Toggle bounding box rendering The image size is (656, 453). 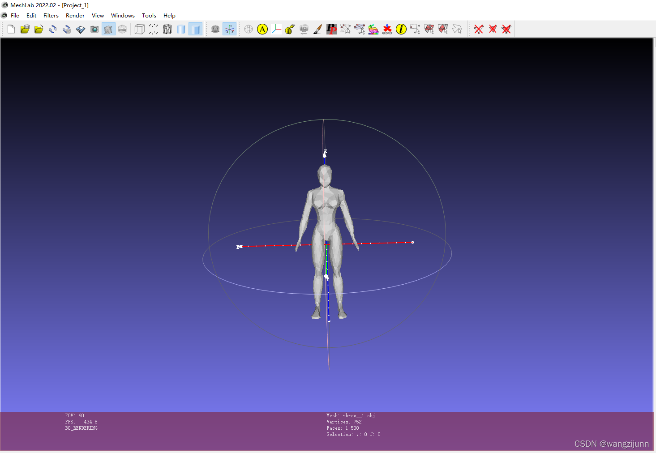pos(140,30)
